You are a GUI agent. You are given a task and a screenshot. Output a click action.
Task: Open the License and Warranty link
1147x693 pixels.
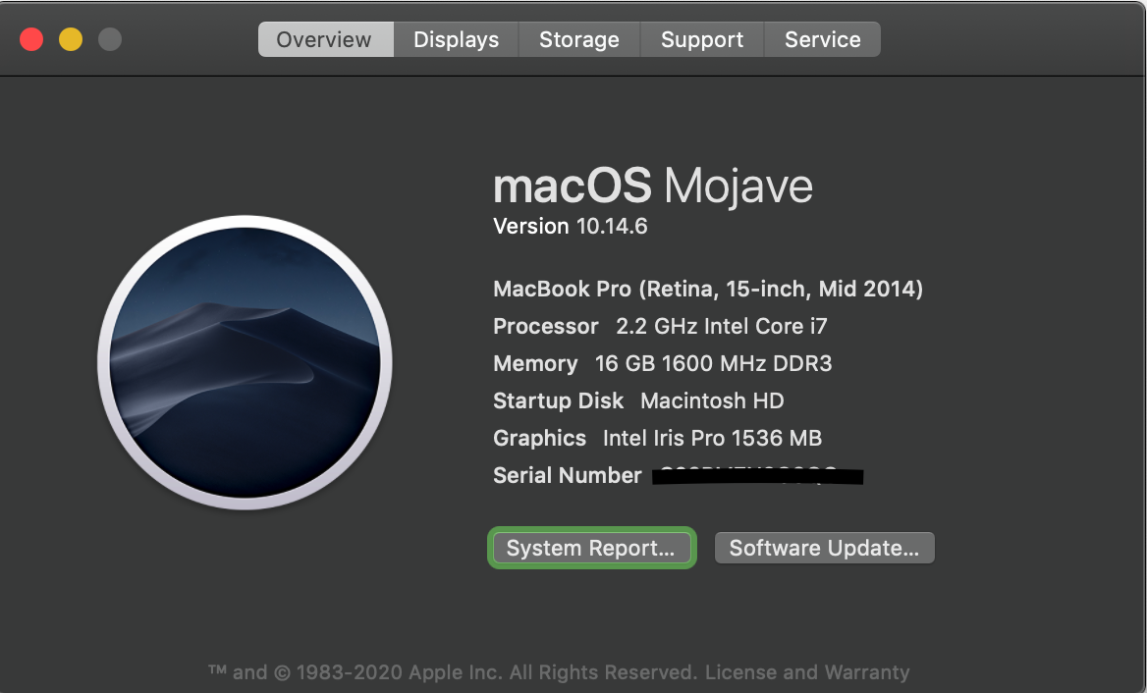click(807, 671)
